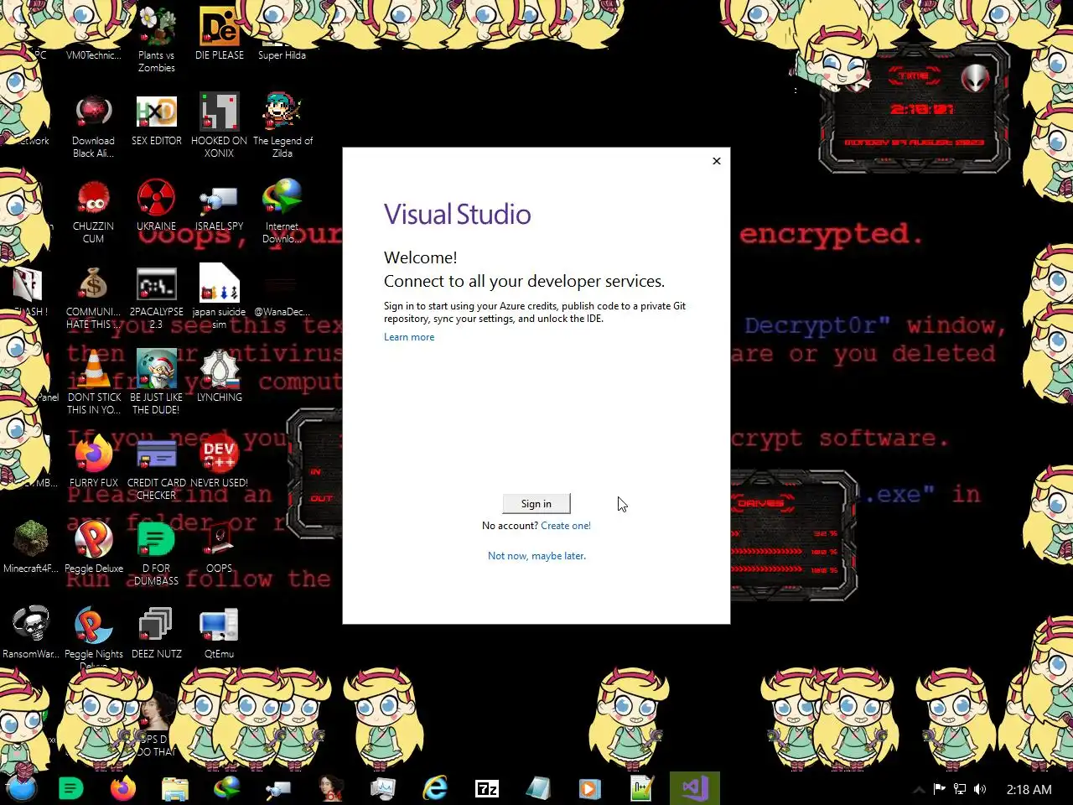
Task: Click the alien head on clock gadget
Action: pos(975,78)
